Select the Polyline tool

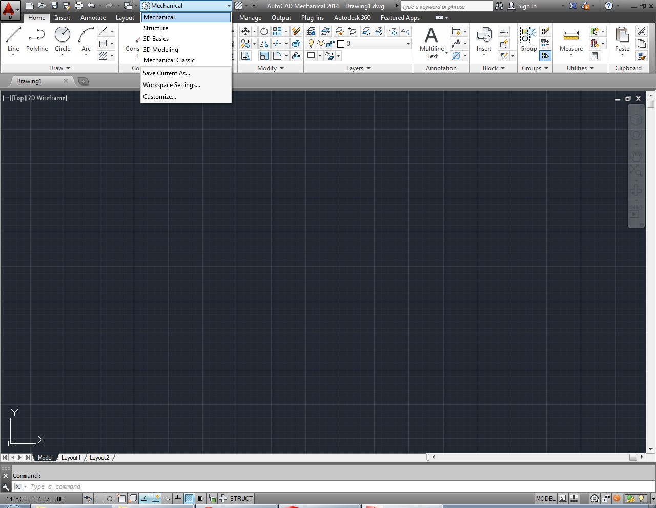[37, 40]
